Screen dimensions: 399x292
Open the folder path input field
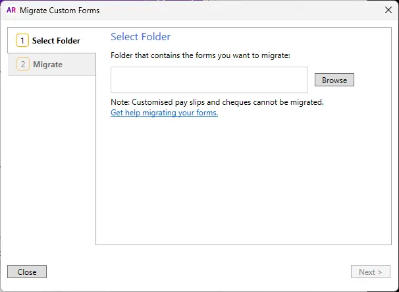point(209,80)
